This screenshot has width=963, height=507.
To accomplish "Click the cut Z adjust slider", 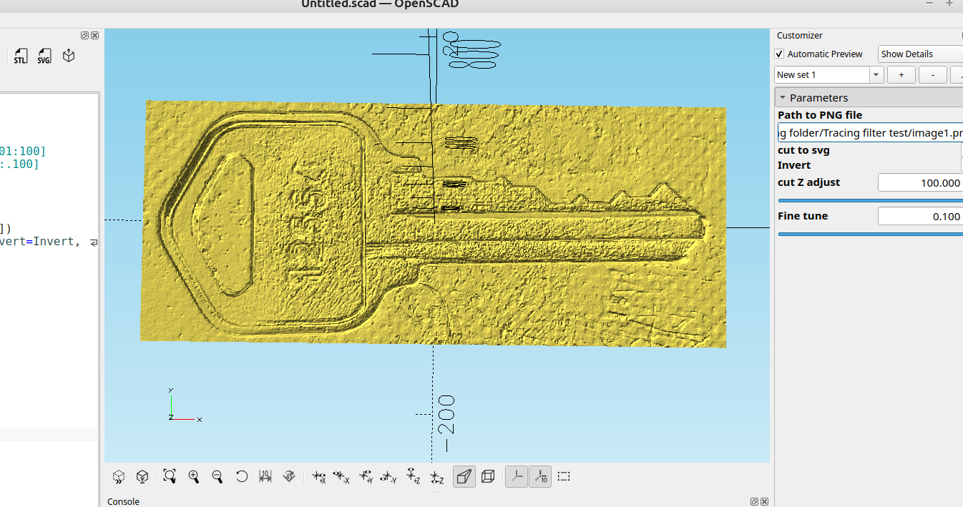I will (869, 201).
